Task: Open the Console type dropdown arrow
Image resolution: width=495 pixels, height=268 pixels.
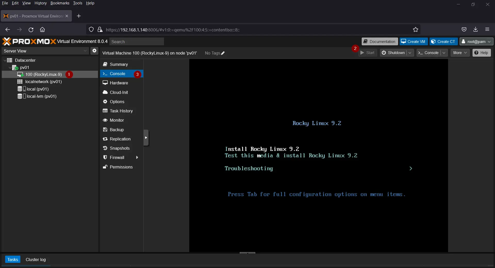Action: (444, 53)
